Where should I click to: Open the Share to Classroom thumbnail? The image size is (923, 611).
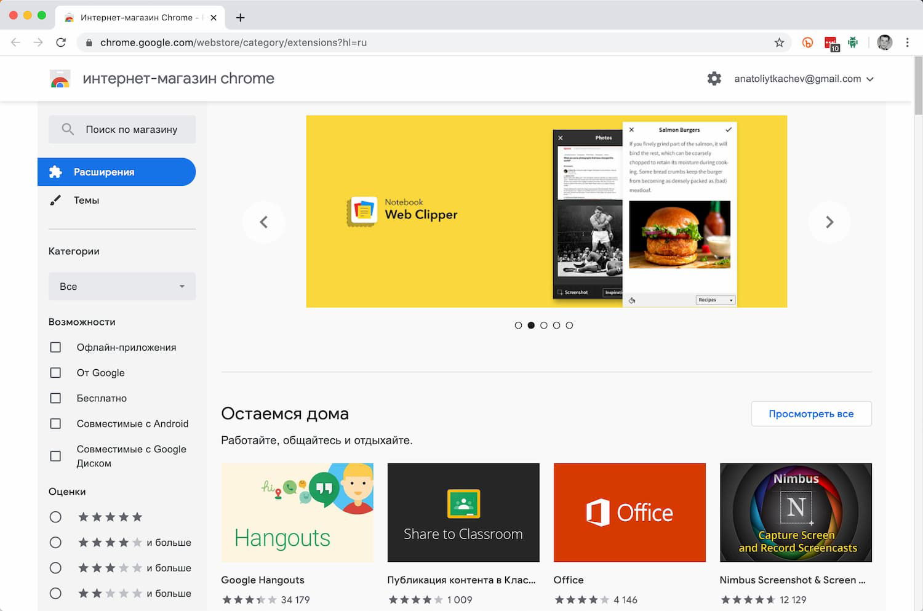[463, 513]
